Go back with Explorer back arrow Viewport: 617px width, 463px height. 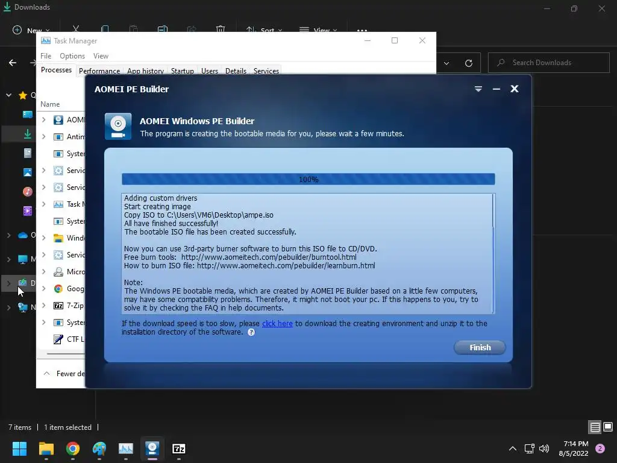[x=13, y=63]
